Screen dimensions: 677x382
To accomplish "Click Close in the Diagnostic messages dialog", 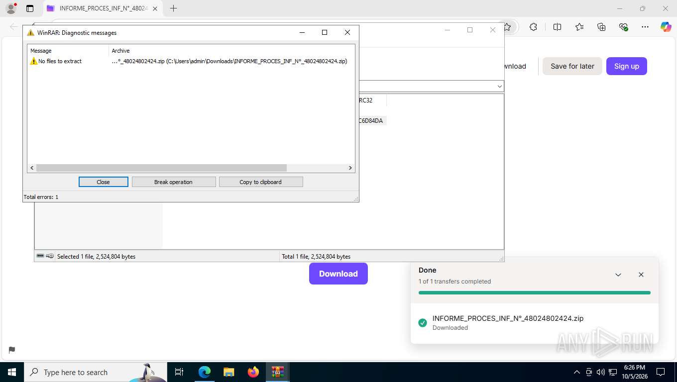I will pyautogui.click(x=103, y=182).
